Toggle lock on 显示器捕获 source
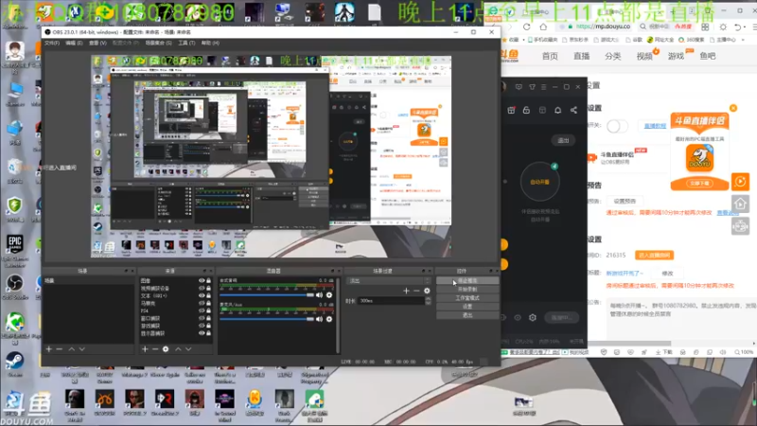This screenshot has height=426, width=757. click(208, 333)
